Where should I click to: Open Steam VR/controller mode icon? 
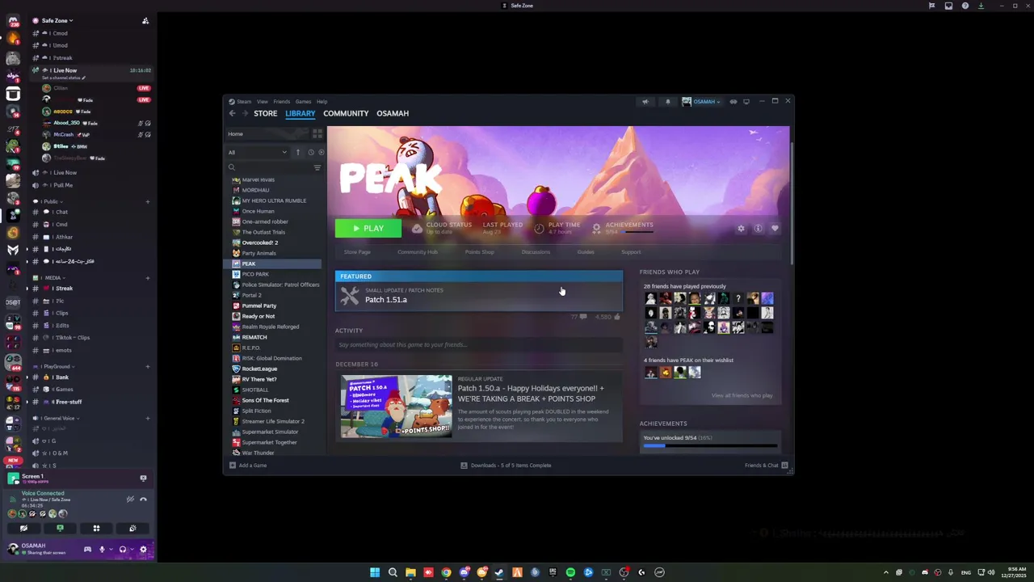point(733,102)
